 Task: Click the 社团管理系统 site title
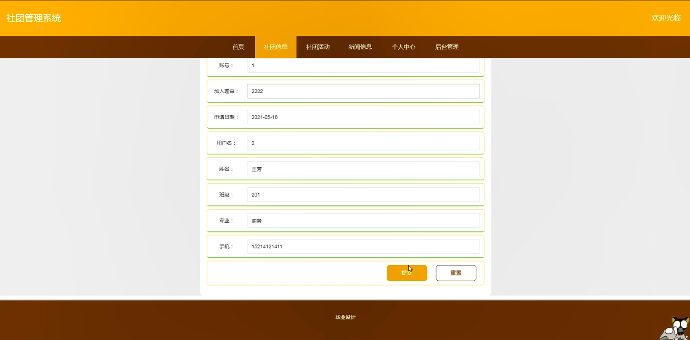(x=34, y=18)
